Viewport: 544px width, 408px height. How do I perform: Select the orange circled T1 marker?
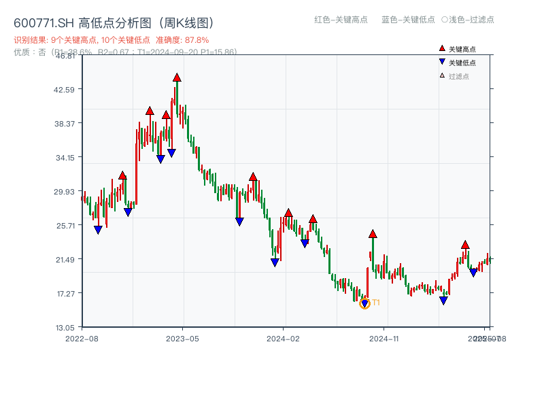364,305
